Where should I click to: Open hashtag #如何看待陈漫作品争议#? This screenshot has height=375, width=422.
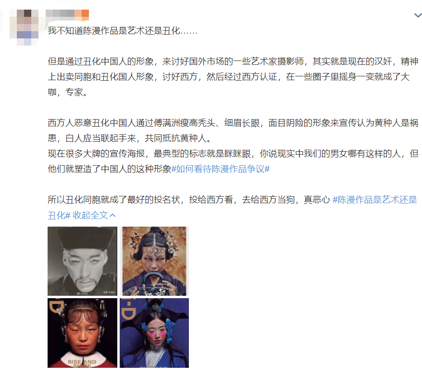[221, 169]
